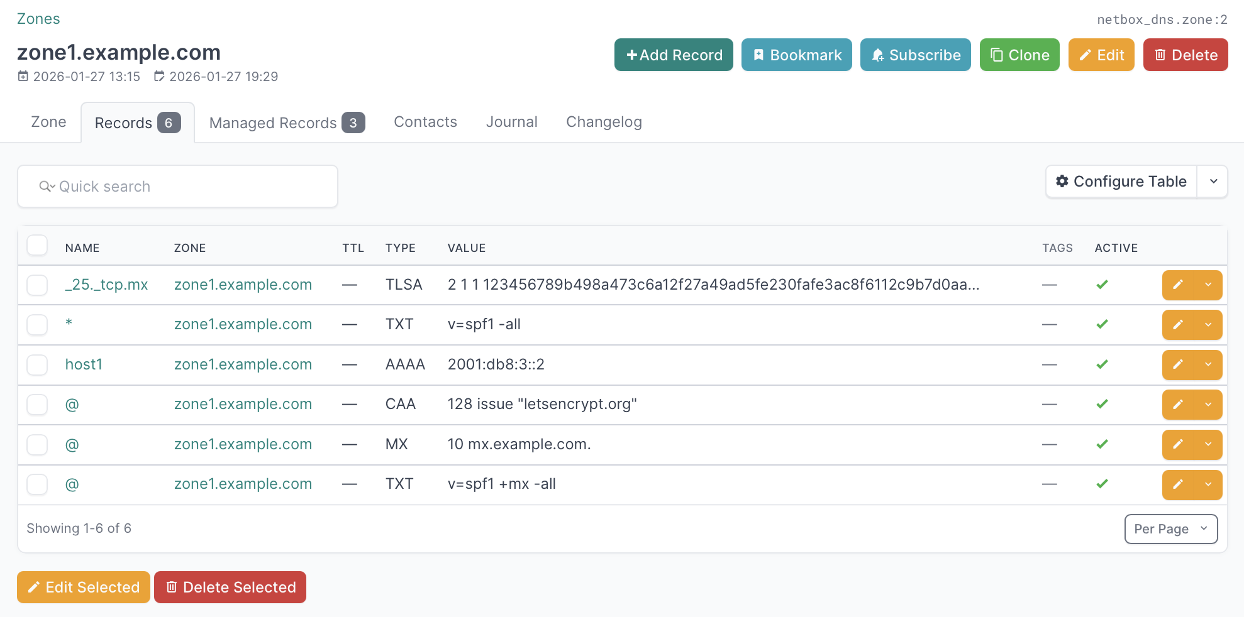Click the Add Record button

point(674,55)
